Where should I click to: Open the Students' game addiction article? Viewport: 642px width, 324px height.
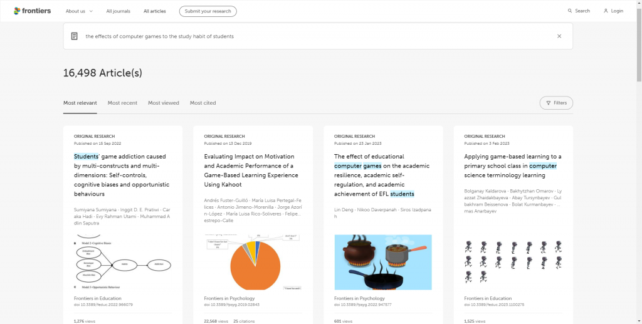122,175
